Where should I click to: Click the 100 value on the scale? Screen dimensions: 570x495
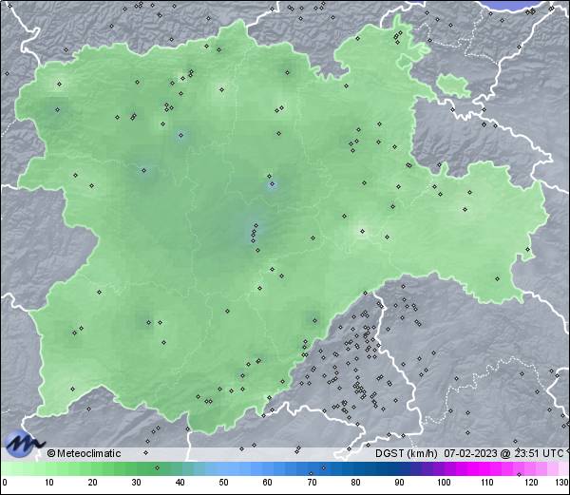(x=444, y=483)
